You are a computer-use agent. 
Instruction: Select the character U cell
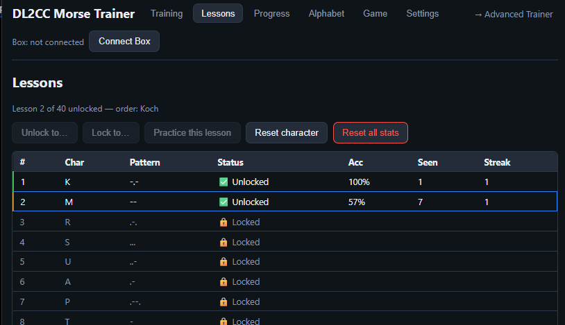(x=68, y=262)
